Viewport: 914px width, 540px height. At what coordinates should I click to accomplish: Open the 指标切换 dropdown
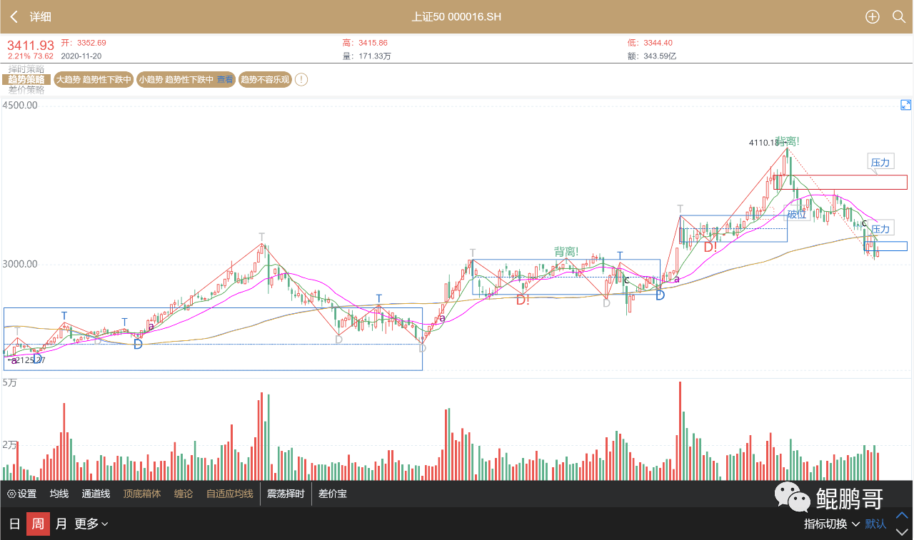(x=832, y=524)
